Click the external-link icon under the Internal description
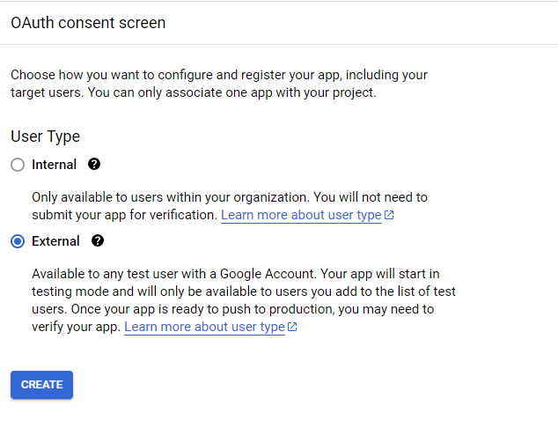Image resolution: width=558 pixels, height=428 pixels. click(x=389, y=215)
